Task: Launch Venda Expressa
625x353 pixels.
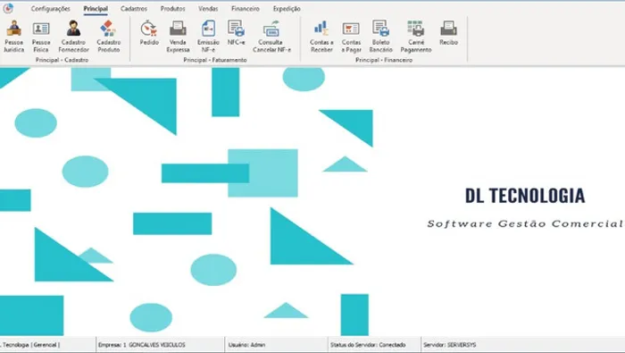Action: 178,37
